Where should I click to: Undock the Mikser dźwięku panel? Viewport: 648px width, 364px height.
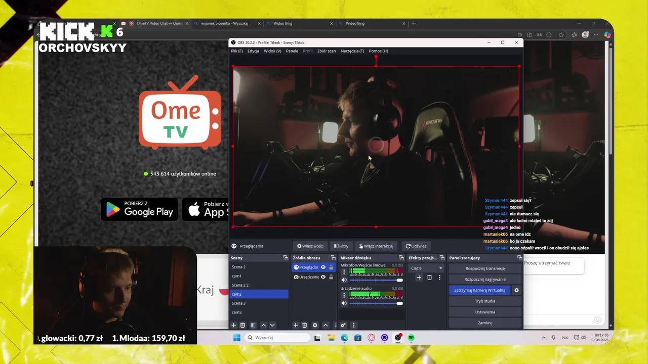[401, 258]
